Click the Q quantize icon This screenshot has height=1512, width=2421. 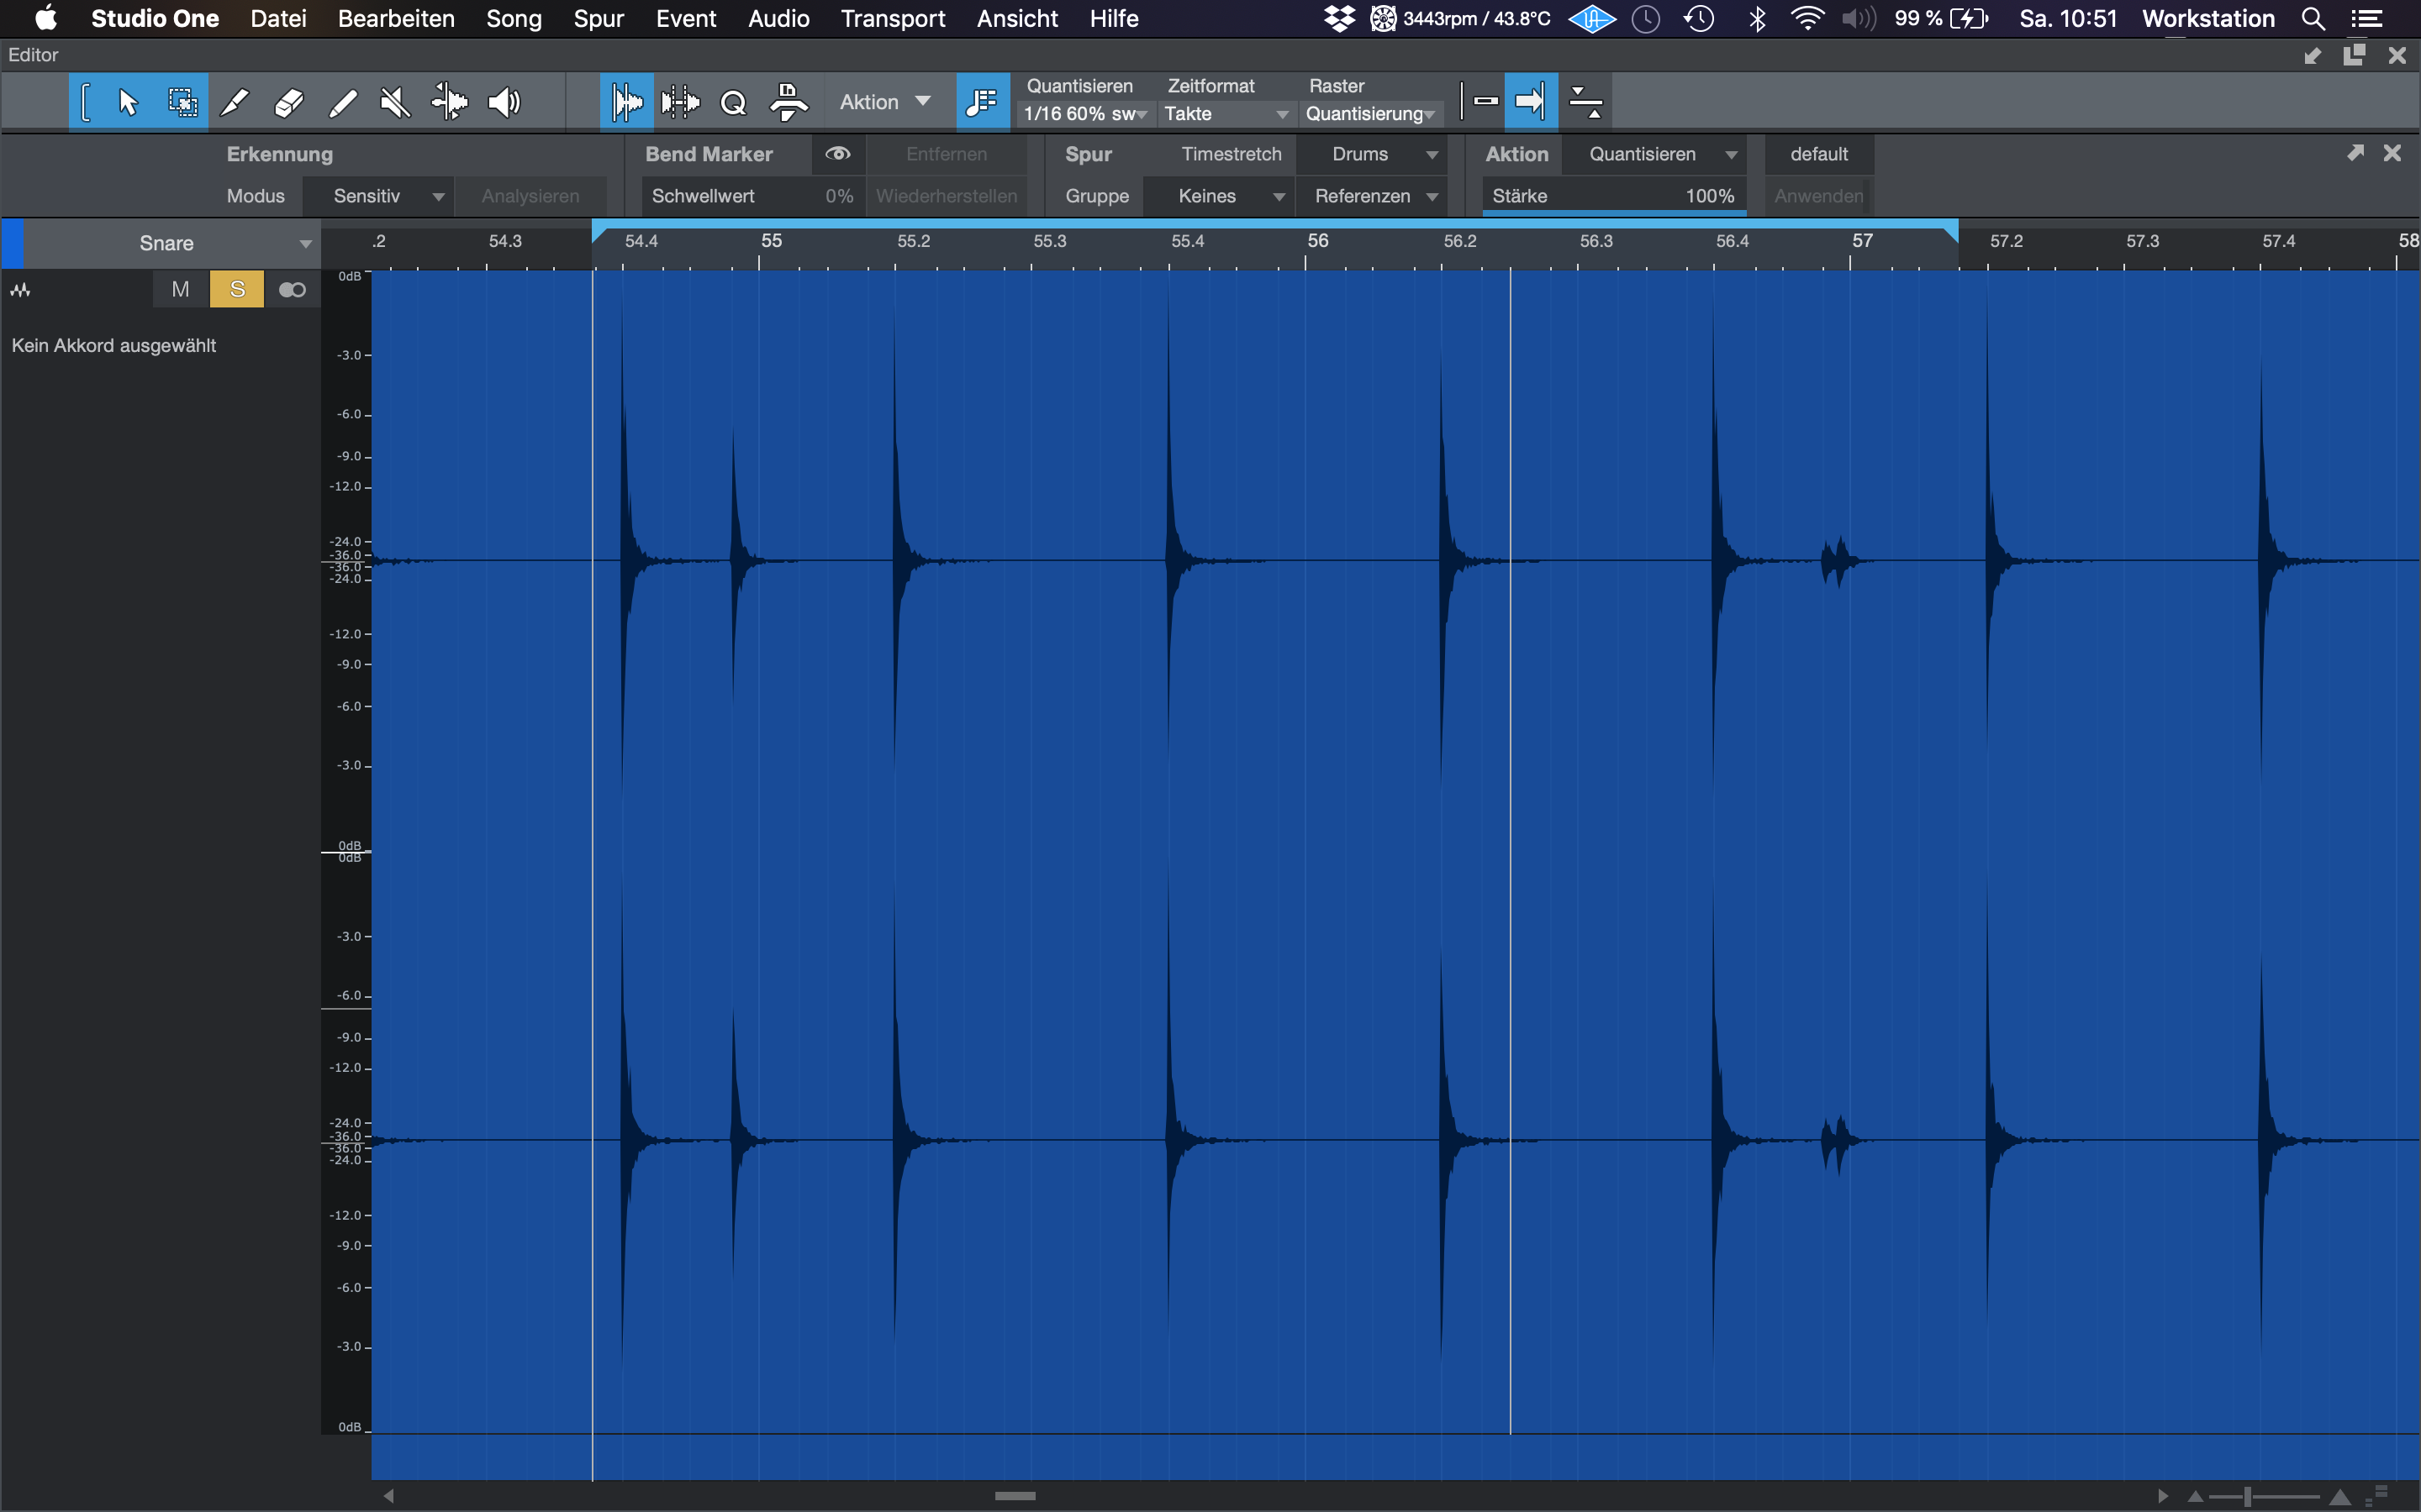coord(733,102)
